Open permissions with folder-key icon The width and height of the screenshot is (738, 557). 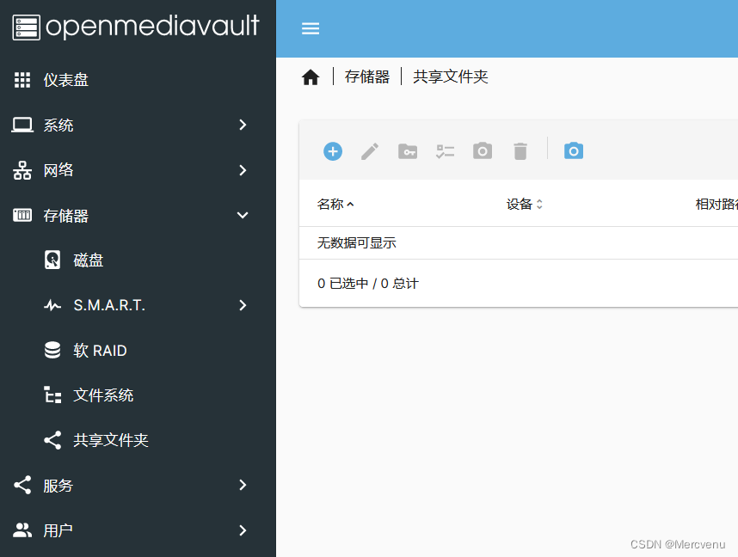point(408,151)
